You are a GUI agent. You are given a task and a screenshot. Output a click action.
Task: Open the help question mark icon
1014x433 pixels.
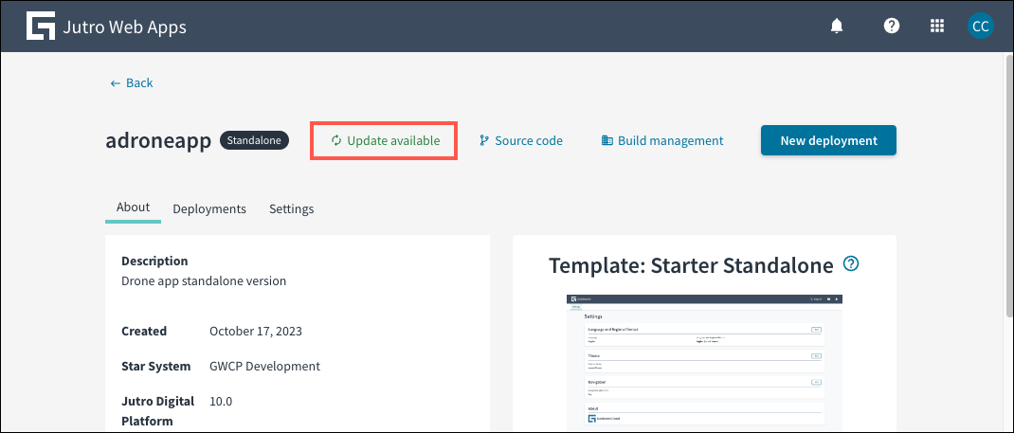tap(892, 26)
